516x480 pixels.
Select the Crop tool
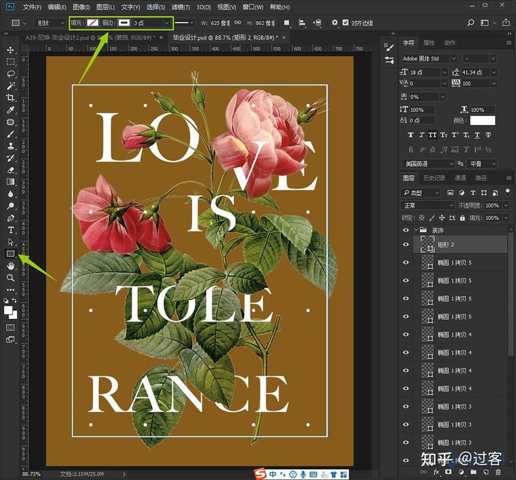(x=11, y=98)
